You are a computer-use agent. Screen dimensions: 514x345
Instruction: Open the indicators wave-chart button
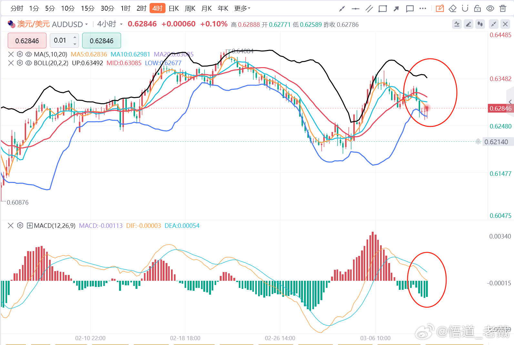(x=457, y=24)
